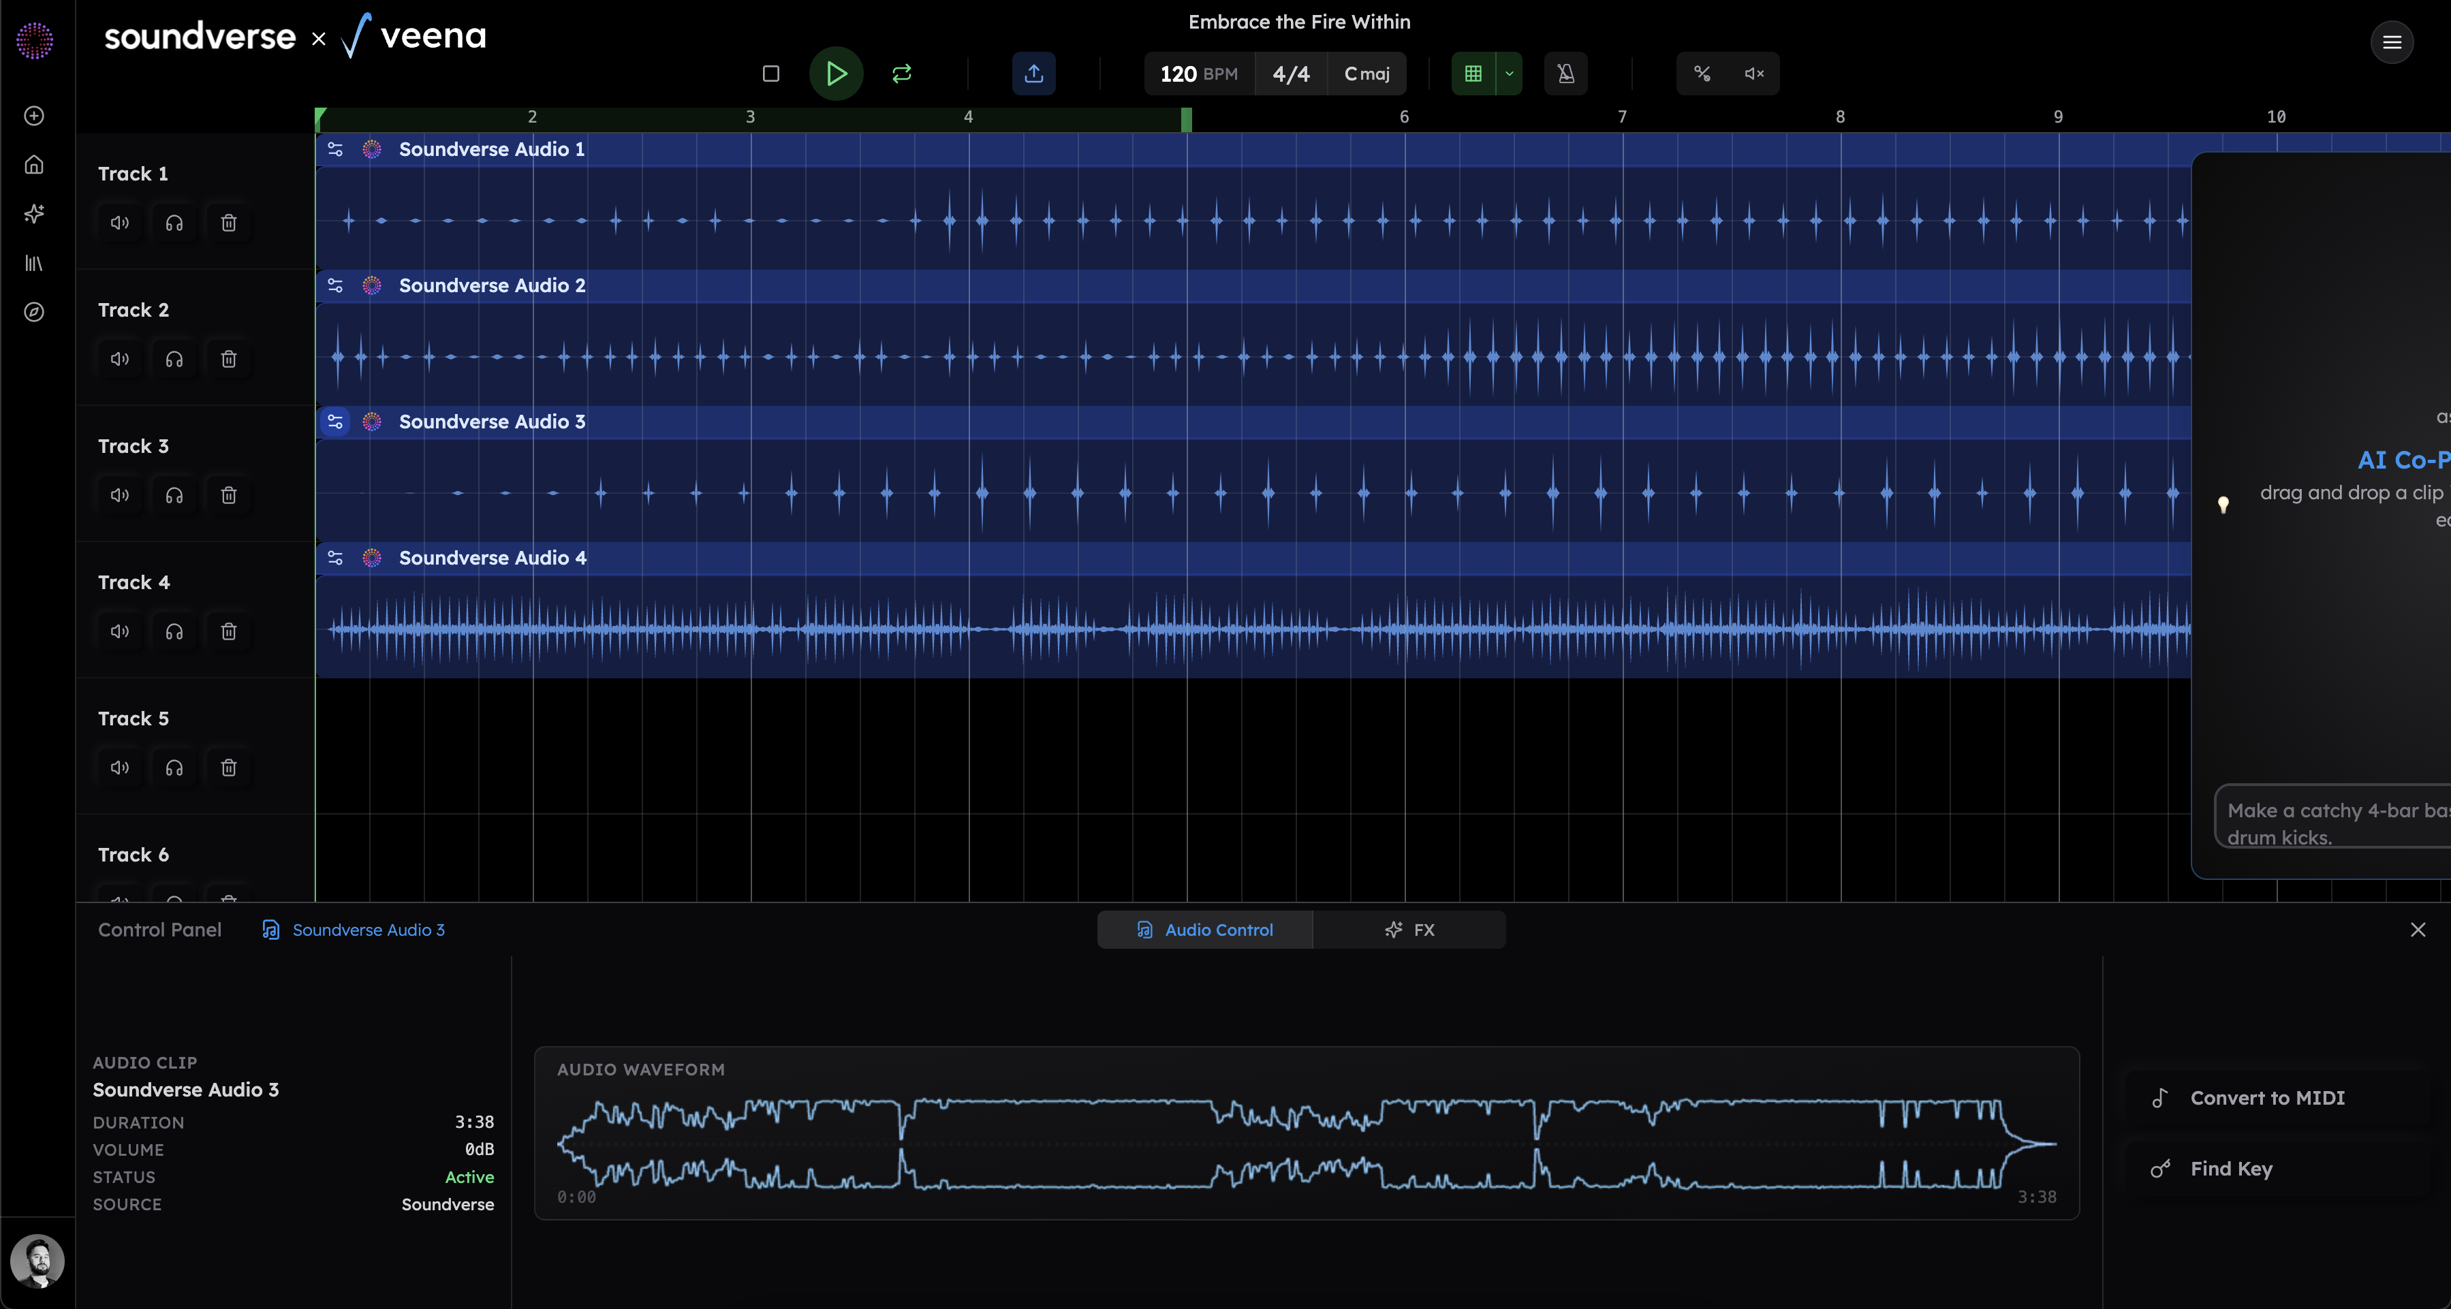
Task: Solo Track 2 with headphones icon
Action: click(174, 359)
